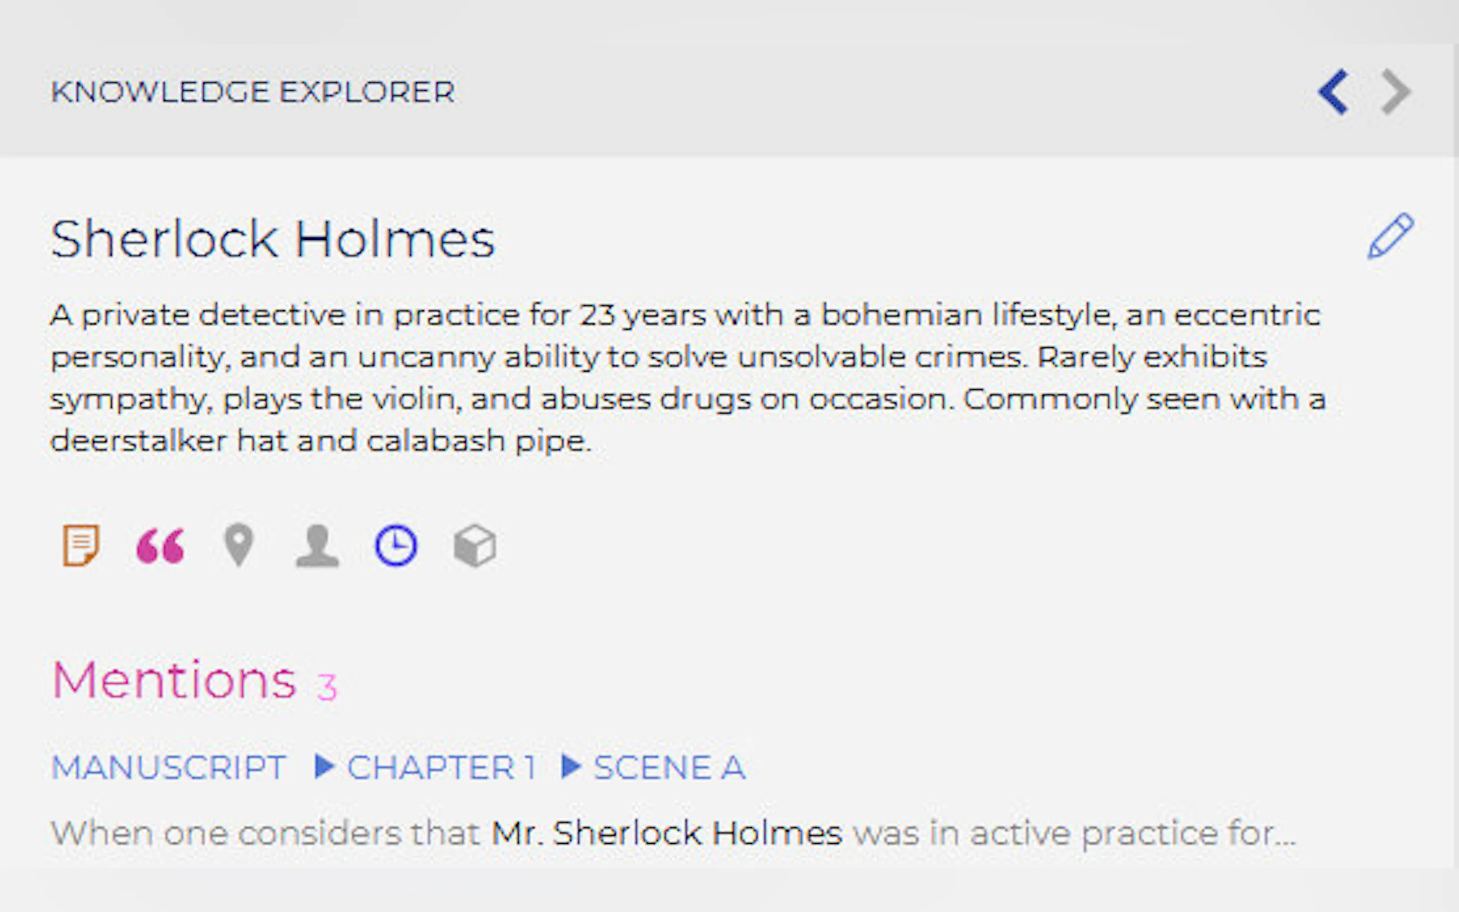Go forward with the gray right chevron

pos(1396,92)
